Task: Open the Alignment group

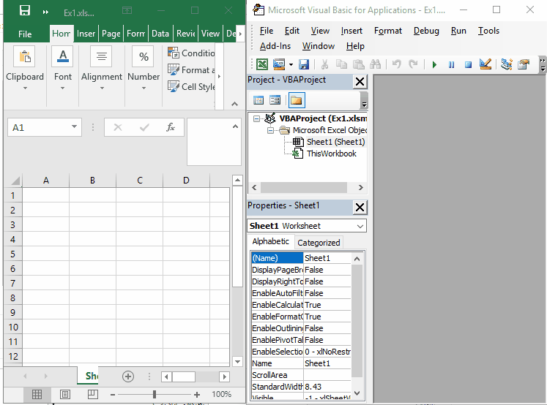Action: tap(102, 67)
